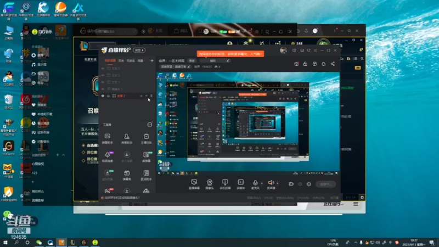This screenshot has width=439, height=247.
Task: Open the 歌词助手 tool
Action: click(x=146, y=175)
